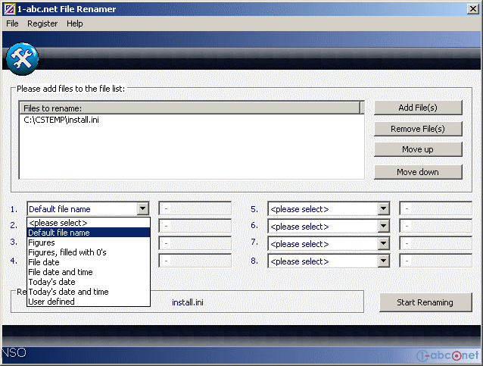The width and height of the screenshot is (483, 366).
Task: Click the blue tools icon in header
Action: tap(22, 59)
